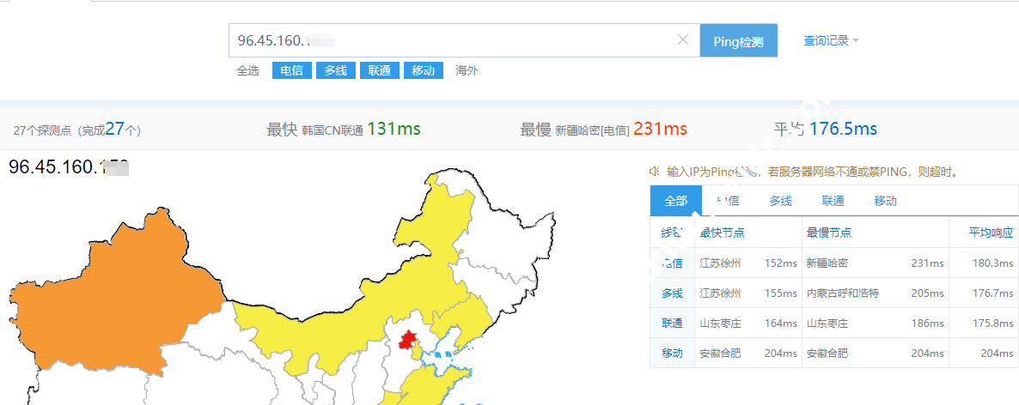Click the 231ms slowest value in summary

660,130
